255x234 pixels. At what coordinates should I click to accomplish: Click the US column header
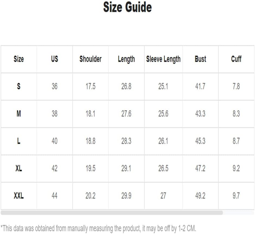pos(54,59)
